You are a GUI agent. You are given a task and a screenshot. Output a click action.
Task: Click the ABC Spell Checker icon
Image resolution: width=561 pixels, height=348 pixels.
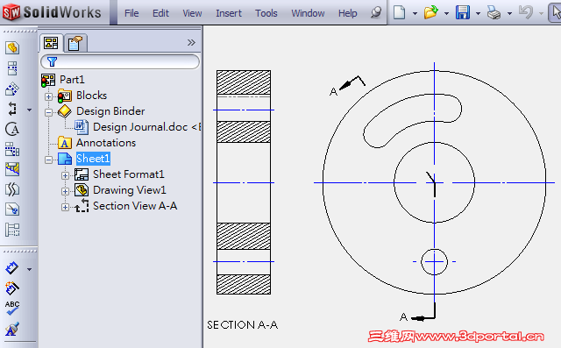12,308
